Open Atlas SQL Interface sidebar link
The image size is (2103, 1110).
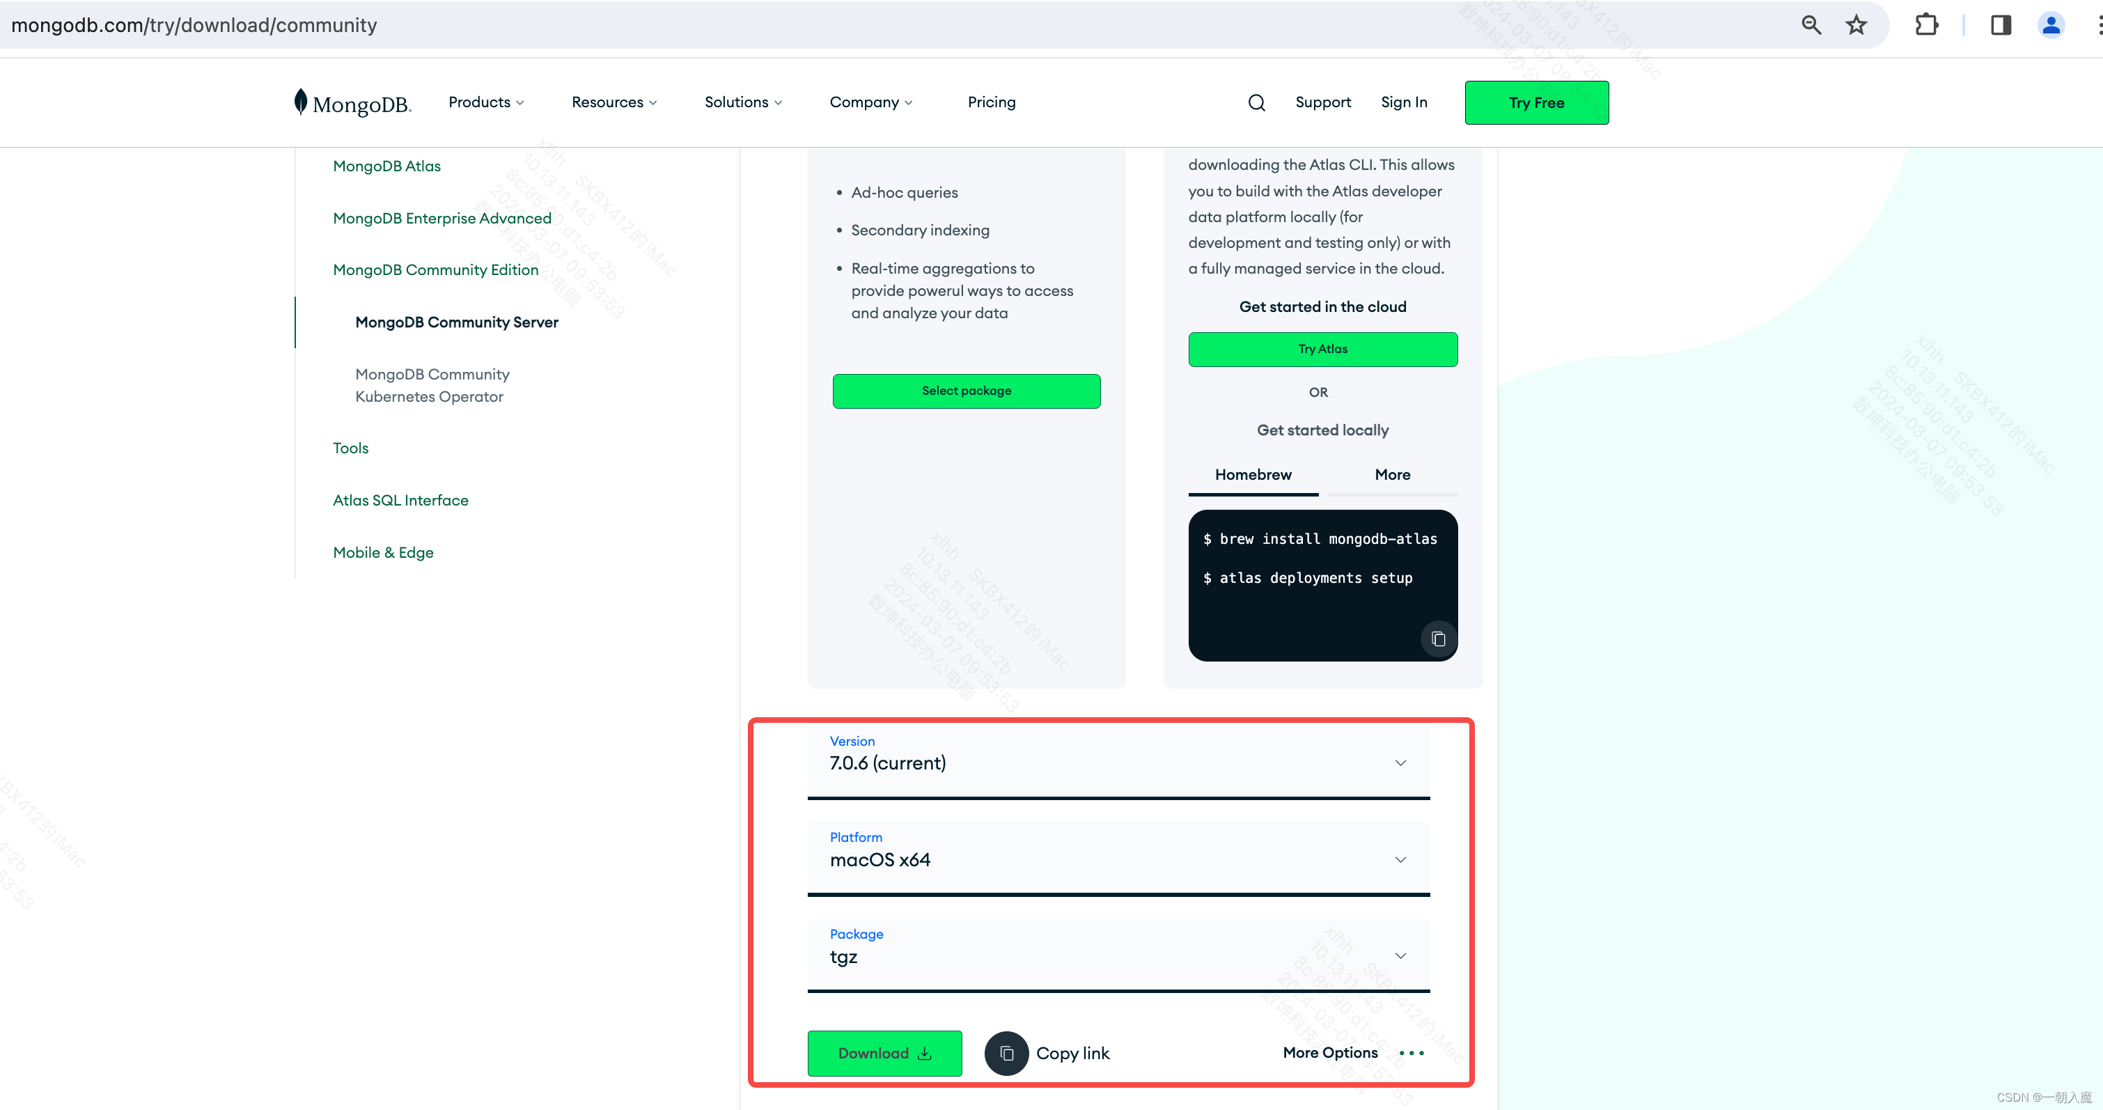coord(400,500)
